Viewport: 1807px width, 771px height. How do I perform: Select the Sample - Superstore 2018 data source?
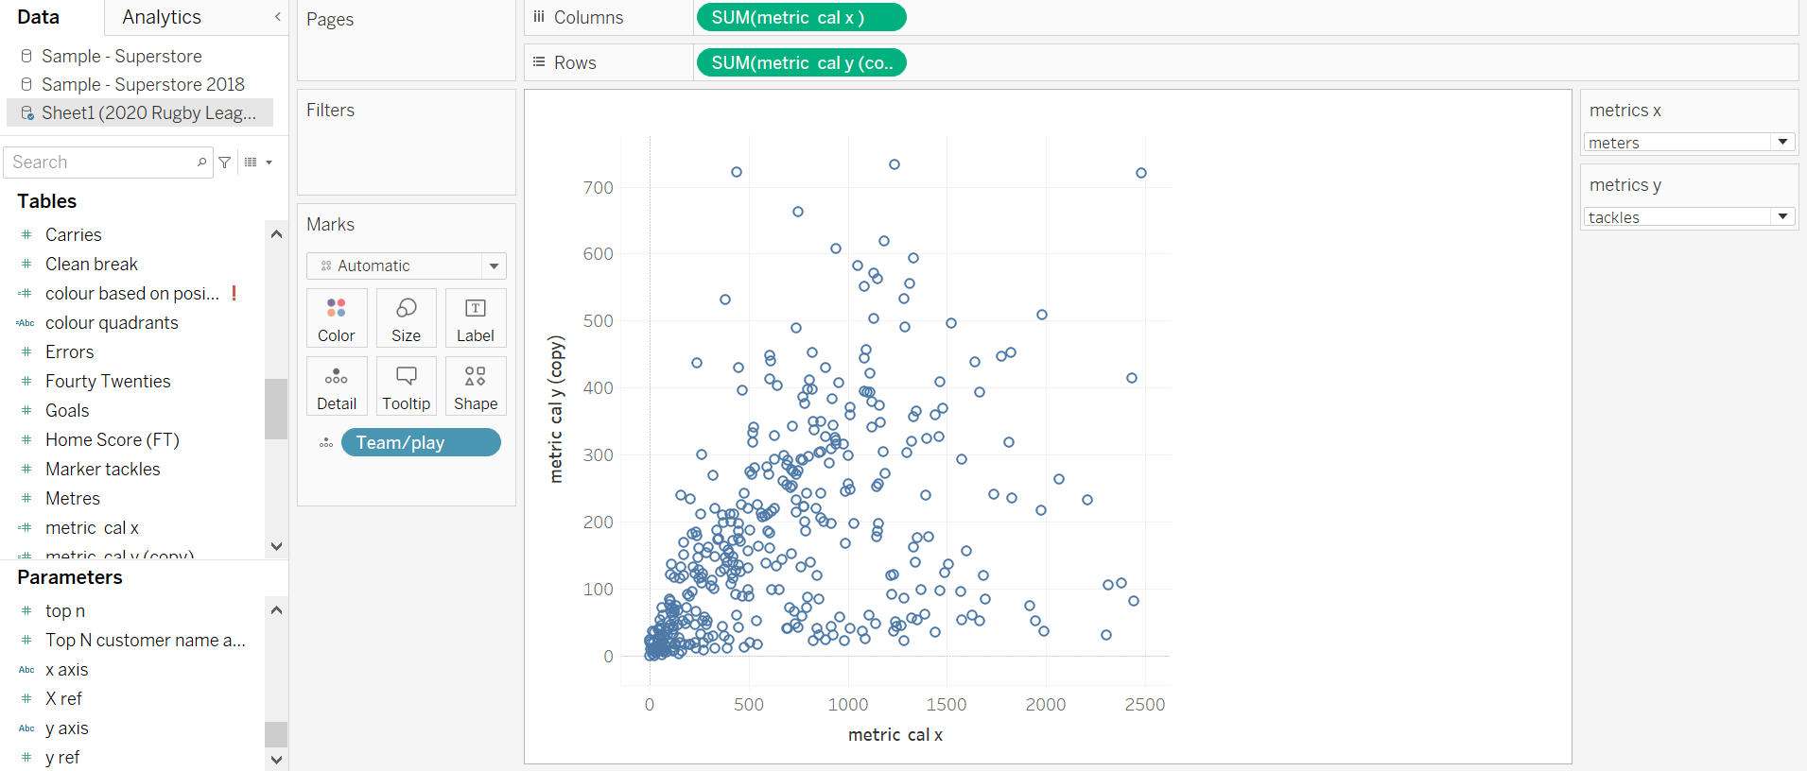coord(142,84)
